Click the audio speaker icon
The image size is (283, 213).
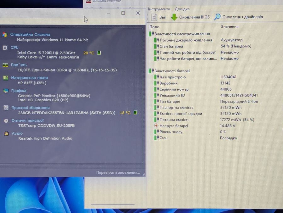click(6, 134)
